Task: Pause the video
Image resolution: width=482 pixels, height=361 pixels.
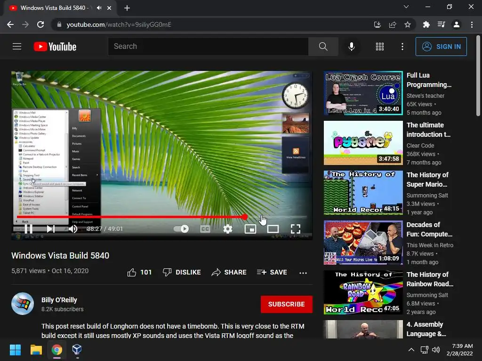Action: tap(28, 229)
